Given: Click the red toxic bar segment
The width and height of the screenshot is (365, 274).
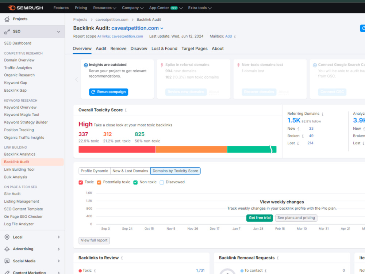Looking at the screenshot, I should click(117, 149).
